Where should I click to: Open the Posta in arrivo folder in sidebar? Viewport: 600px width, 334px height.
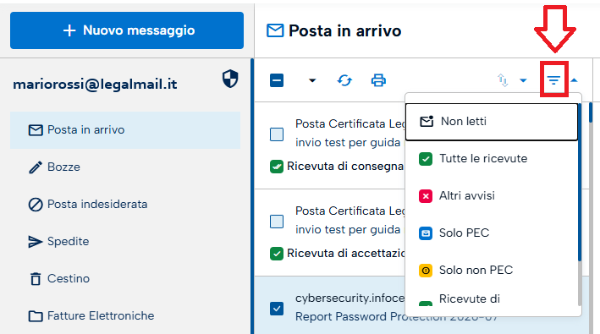(x=125, y=130)
